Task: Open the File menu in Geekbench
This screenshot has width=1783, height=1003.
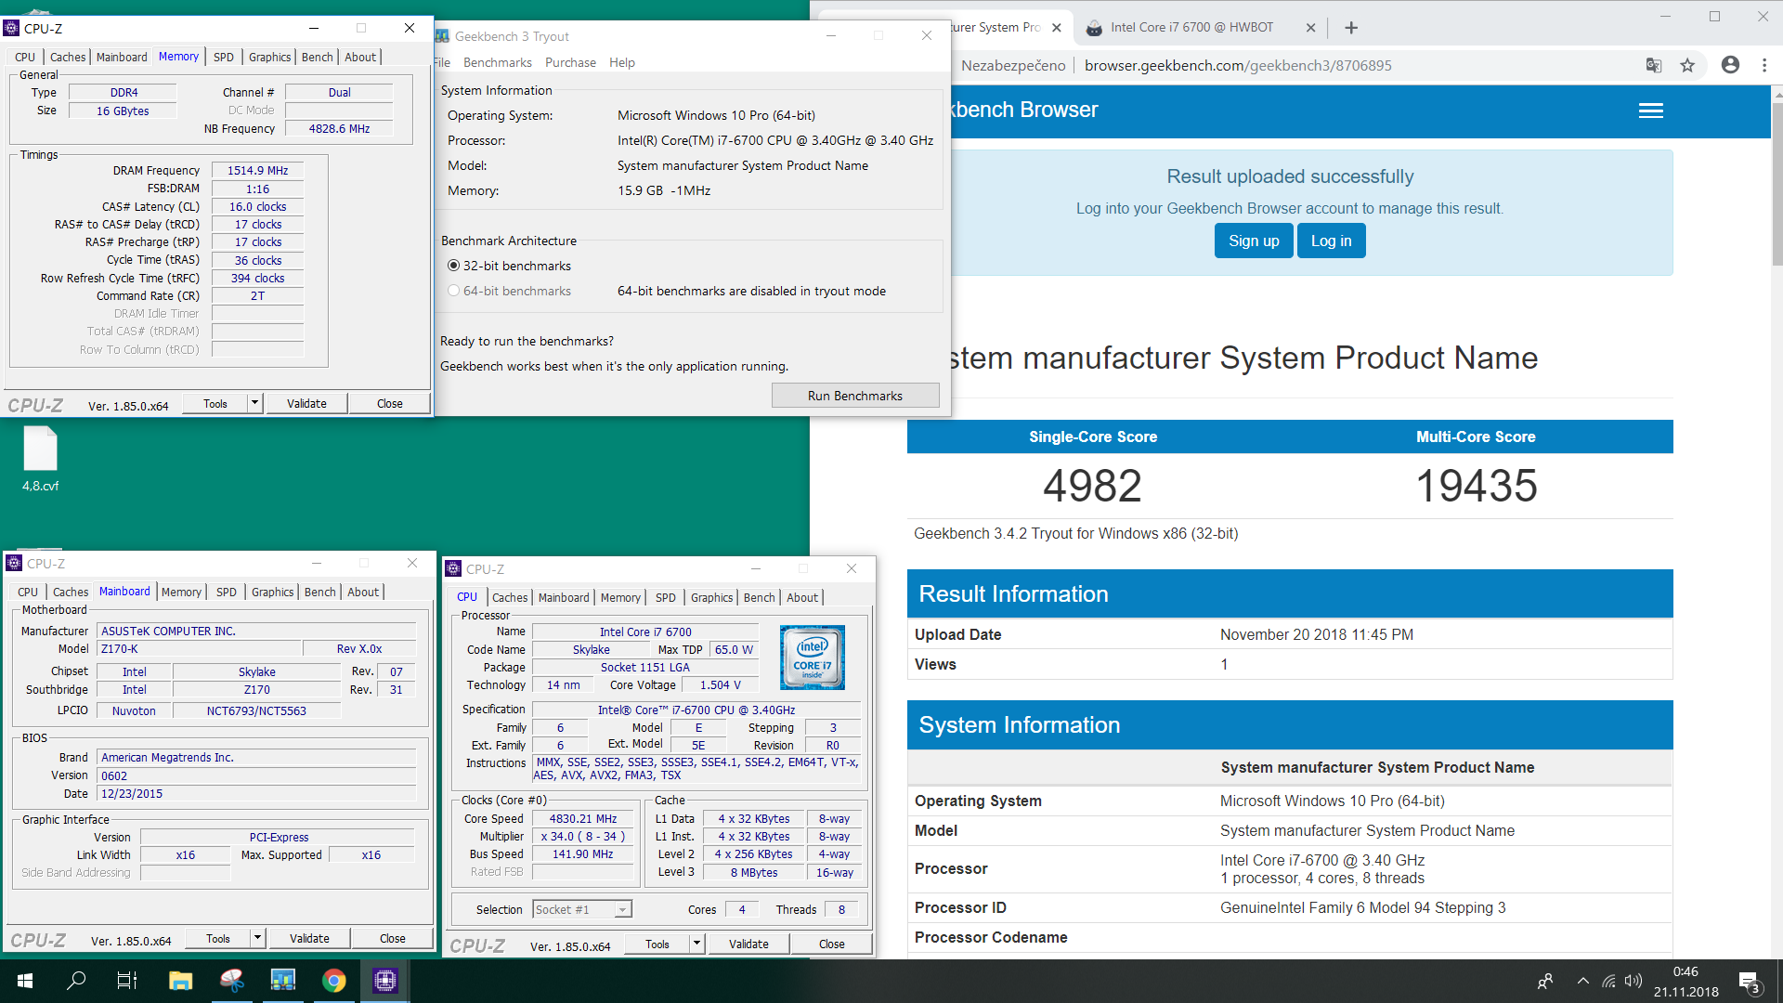Action: [x=442, y=63]
